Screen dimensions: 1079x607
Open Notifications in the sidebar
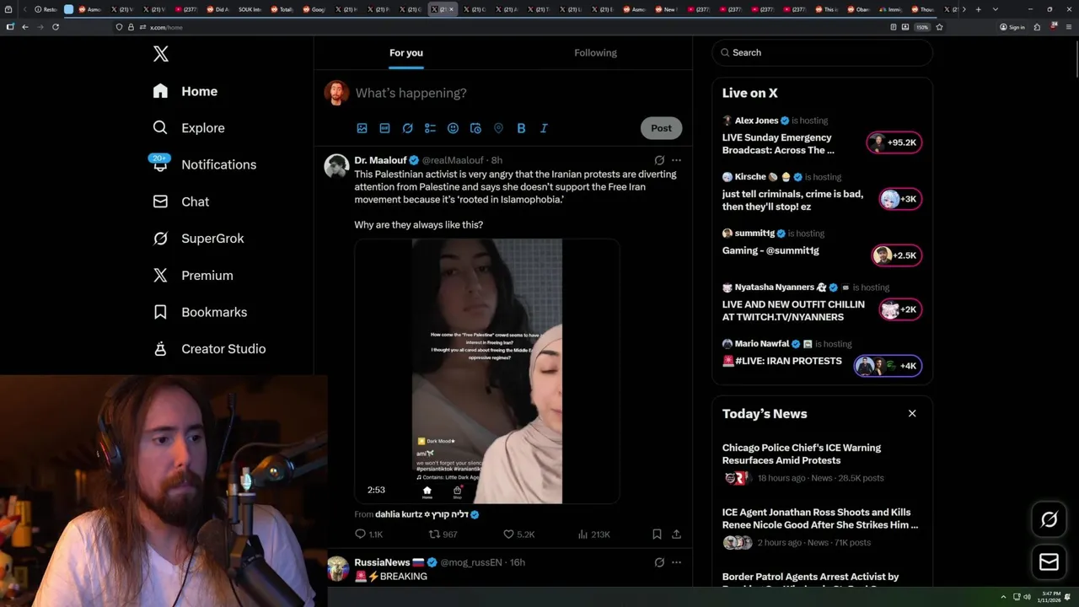pos(205,164)
